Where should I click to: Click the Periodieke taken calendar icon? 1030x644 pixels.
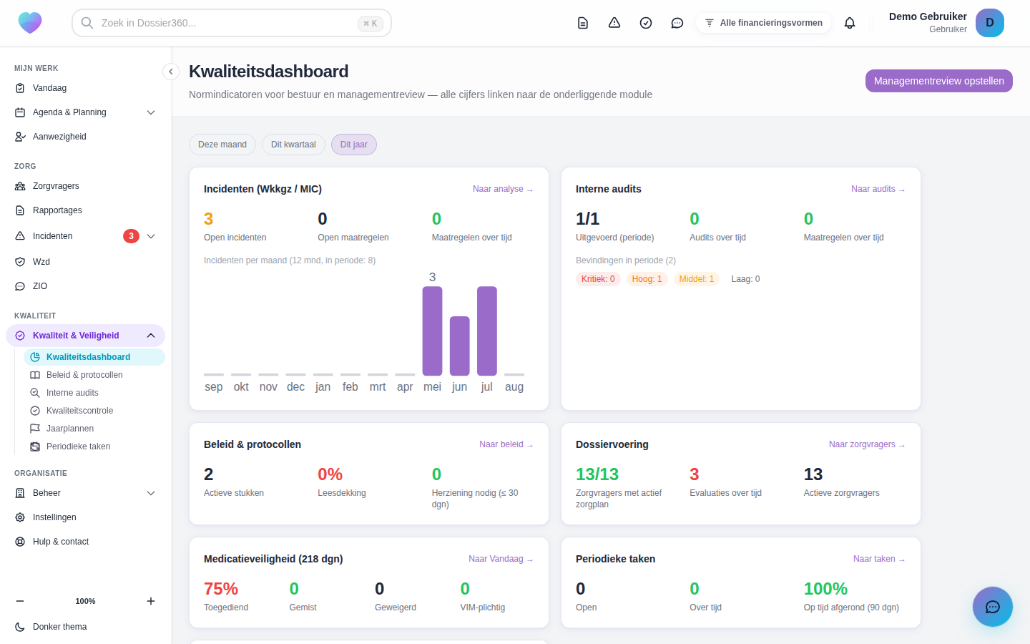(x=35, y=447)
